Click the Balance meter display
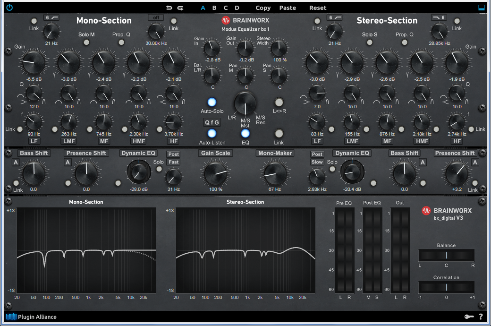 tap(446, 255)
